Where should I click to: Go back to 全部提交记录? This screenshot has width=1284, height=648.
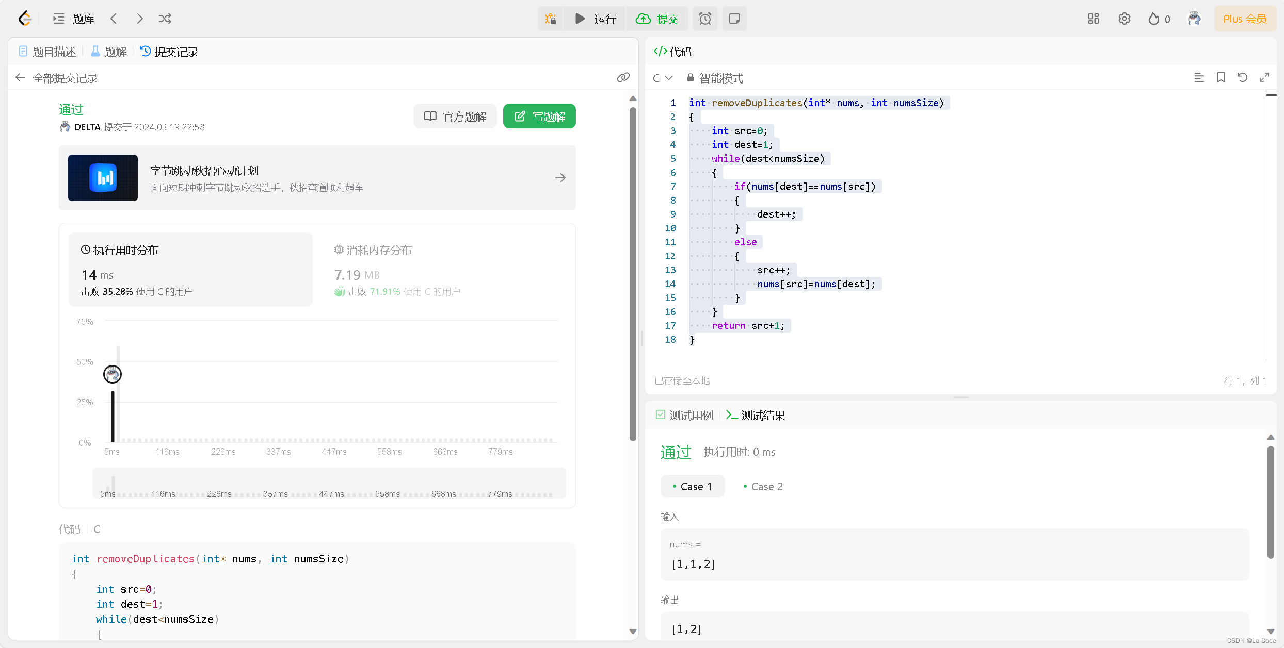click(57, 78)
